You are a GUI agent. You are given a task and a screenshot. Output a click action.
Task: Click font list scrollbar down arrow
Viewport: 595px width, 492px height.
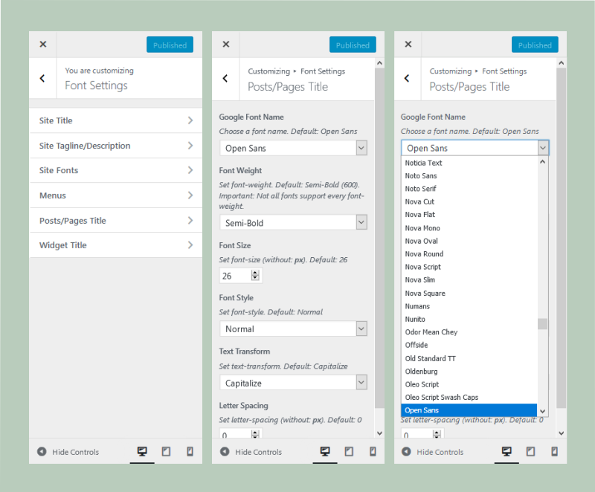click(542, 411)
